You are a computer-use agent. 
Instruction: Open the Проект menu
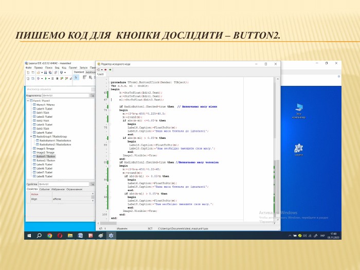click(73, 68)
